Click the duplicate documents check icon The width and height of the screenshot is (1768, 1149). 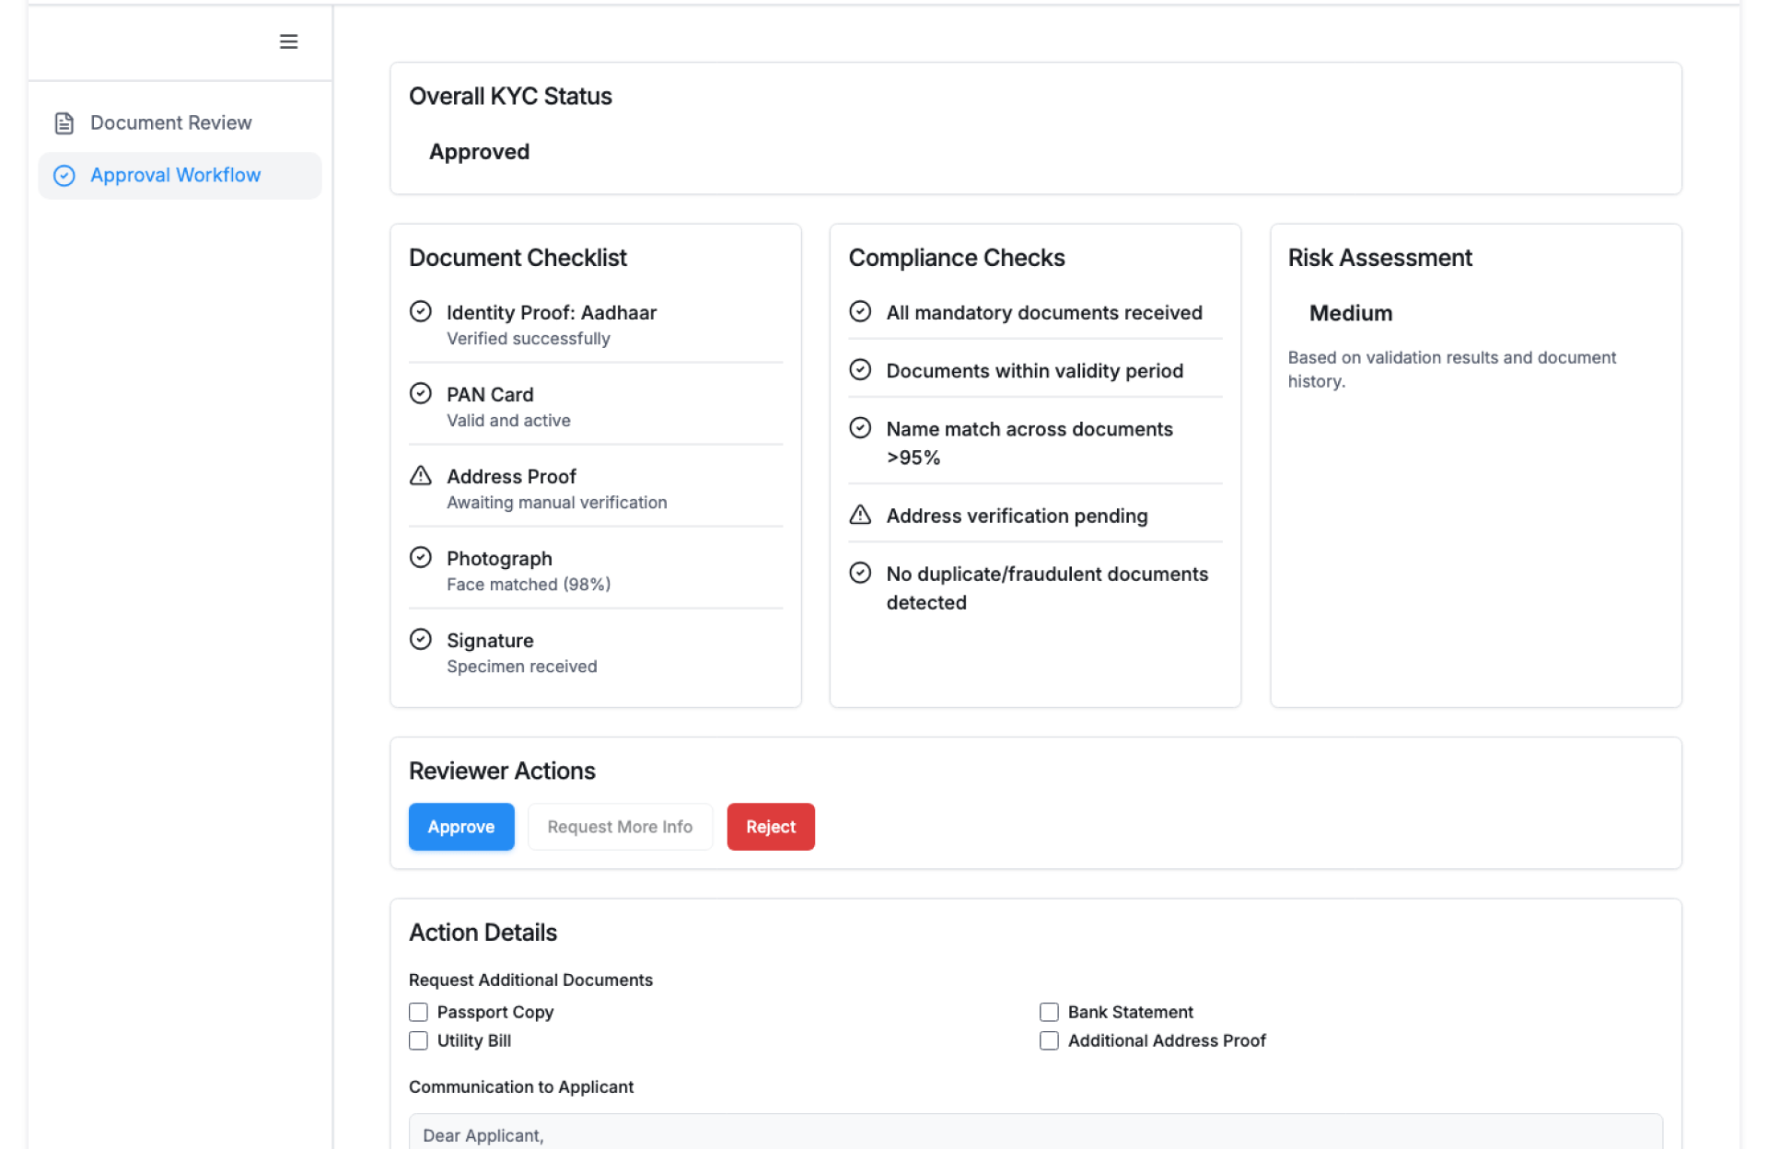[x=860, y=574]
